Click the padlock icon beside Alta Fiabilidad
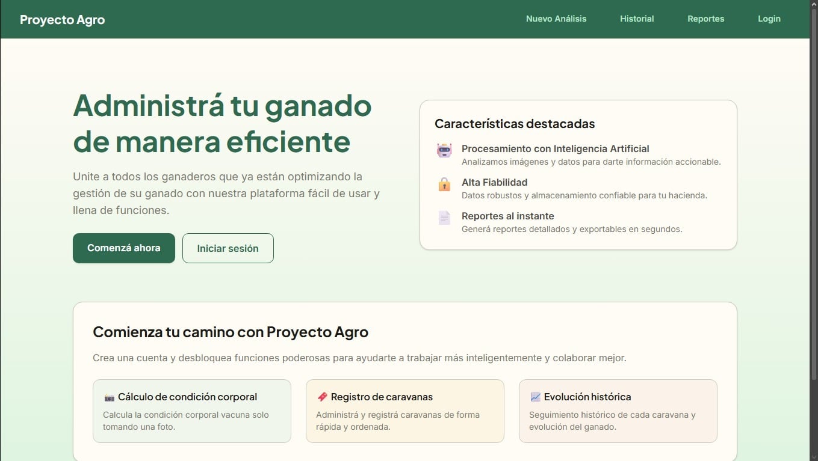Viewport: 818px width, 461px height. tap(444, 184)
